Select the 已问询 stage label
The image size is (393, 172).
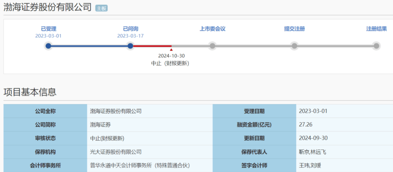[x=130, y=29]
